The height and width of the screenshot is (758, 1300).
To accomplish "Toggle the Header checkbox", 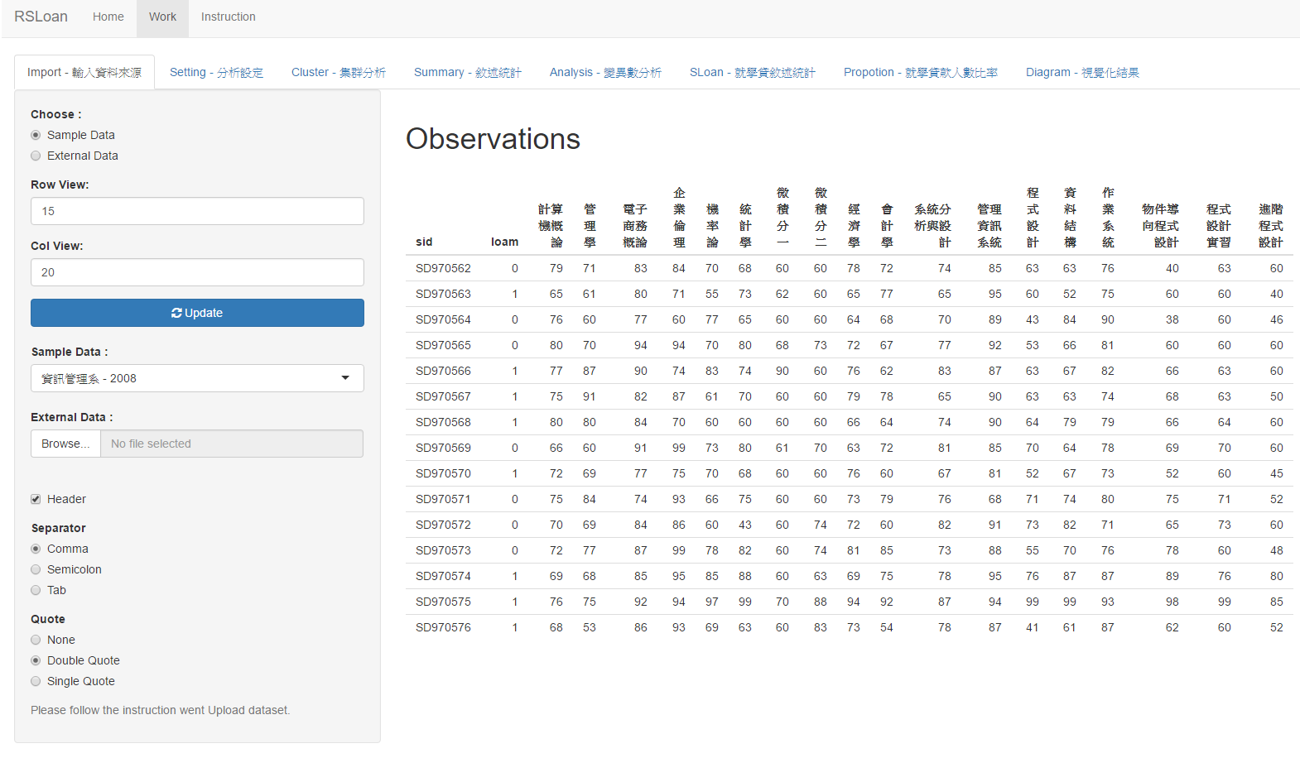I will [x=36, y=499].
